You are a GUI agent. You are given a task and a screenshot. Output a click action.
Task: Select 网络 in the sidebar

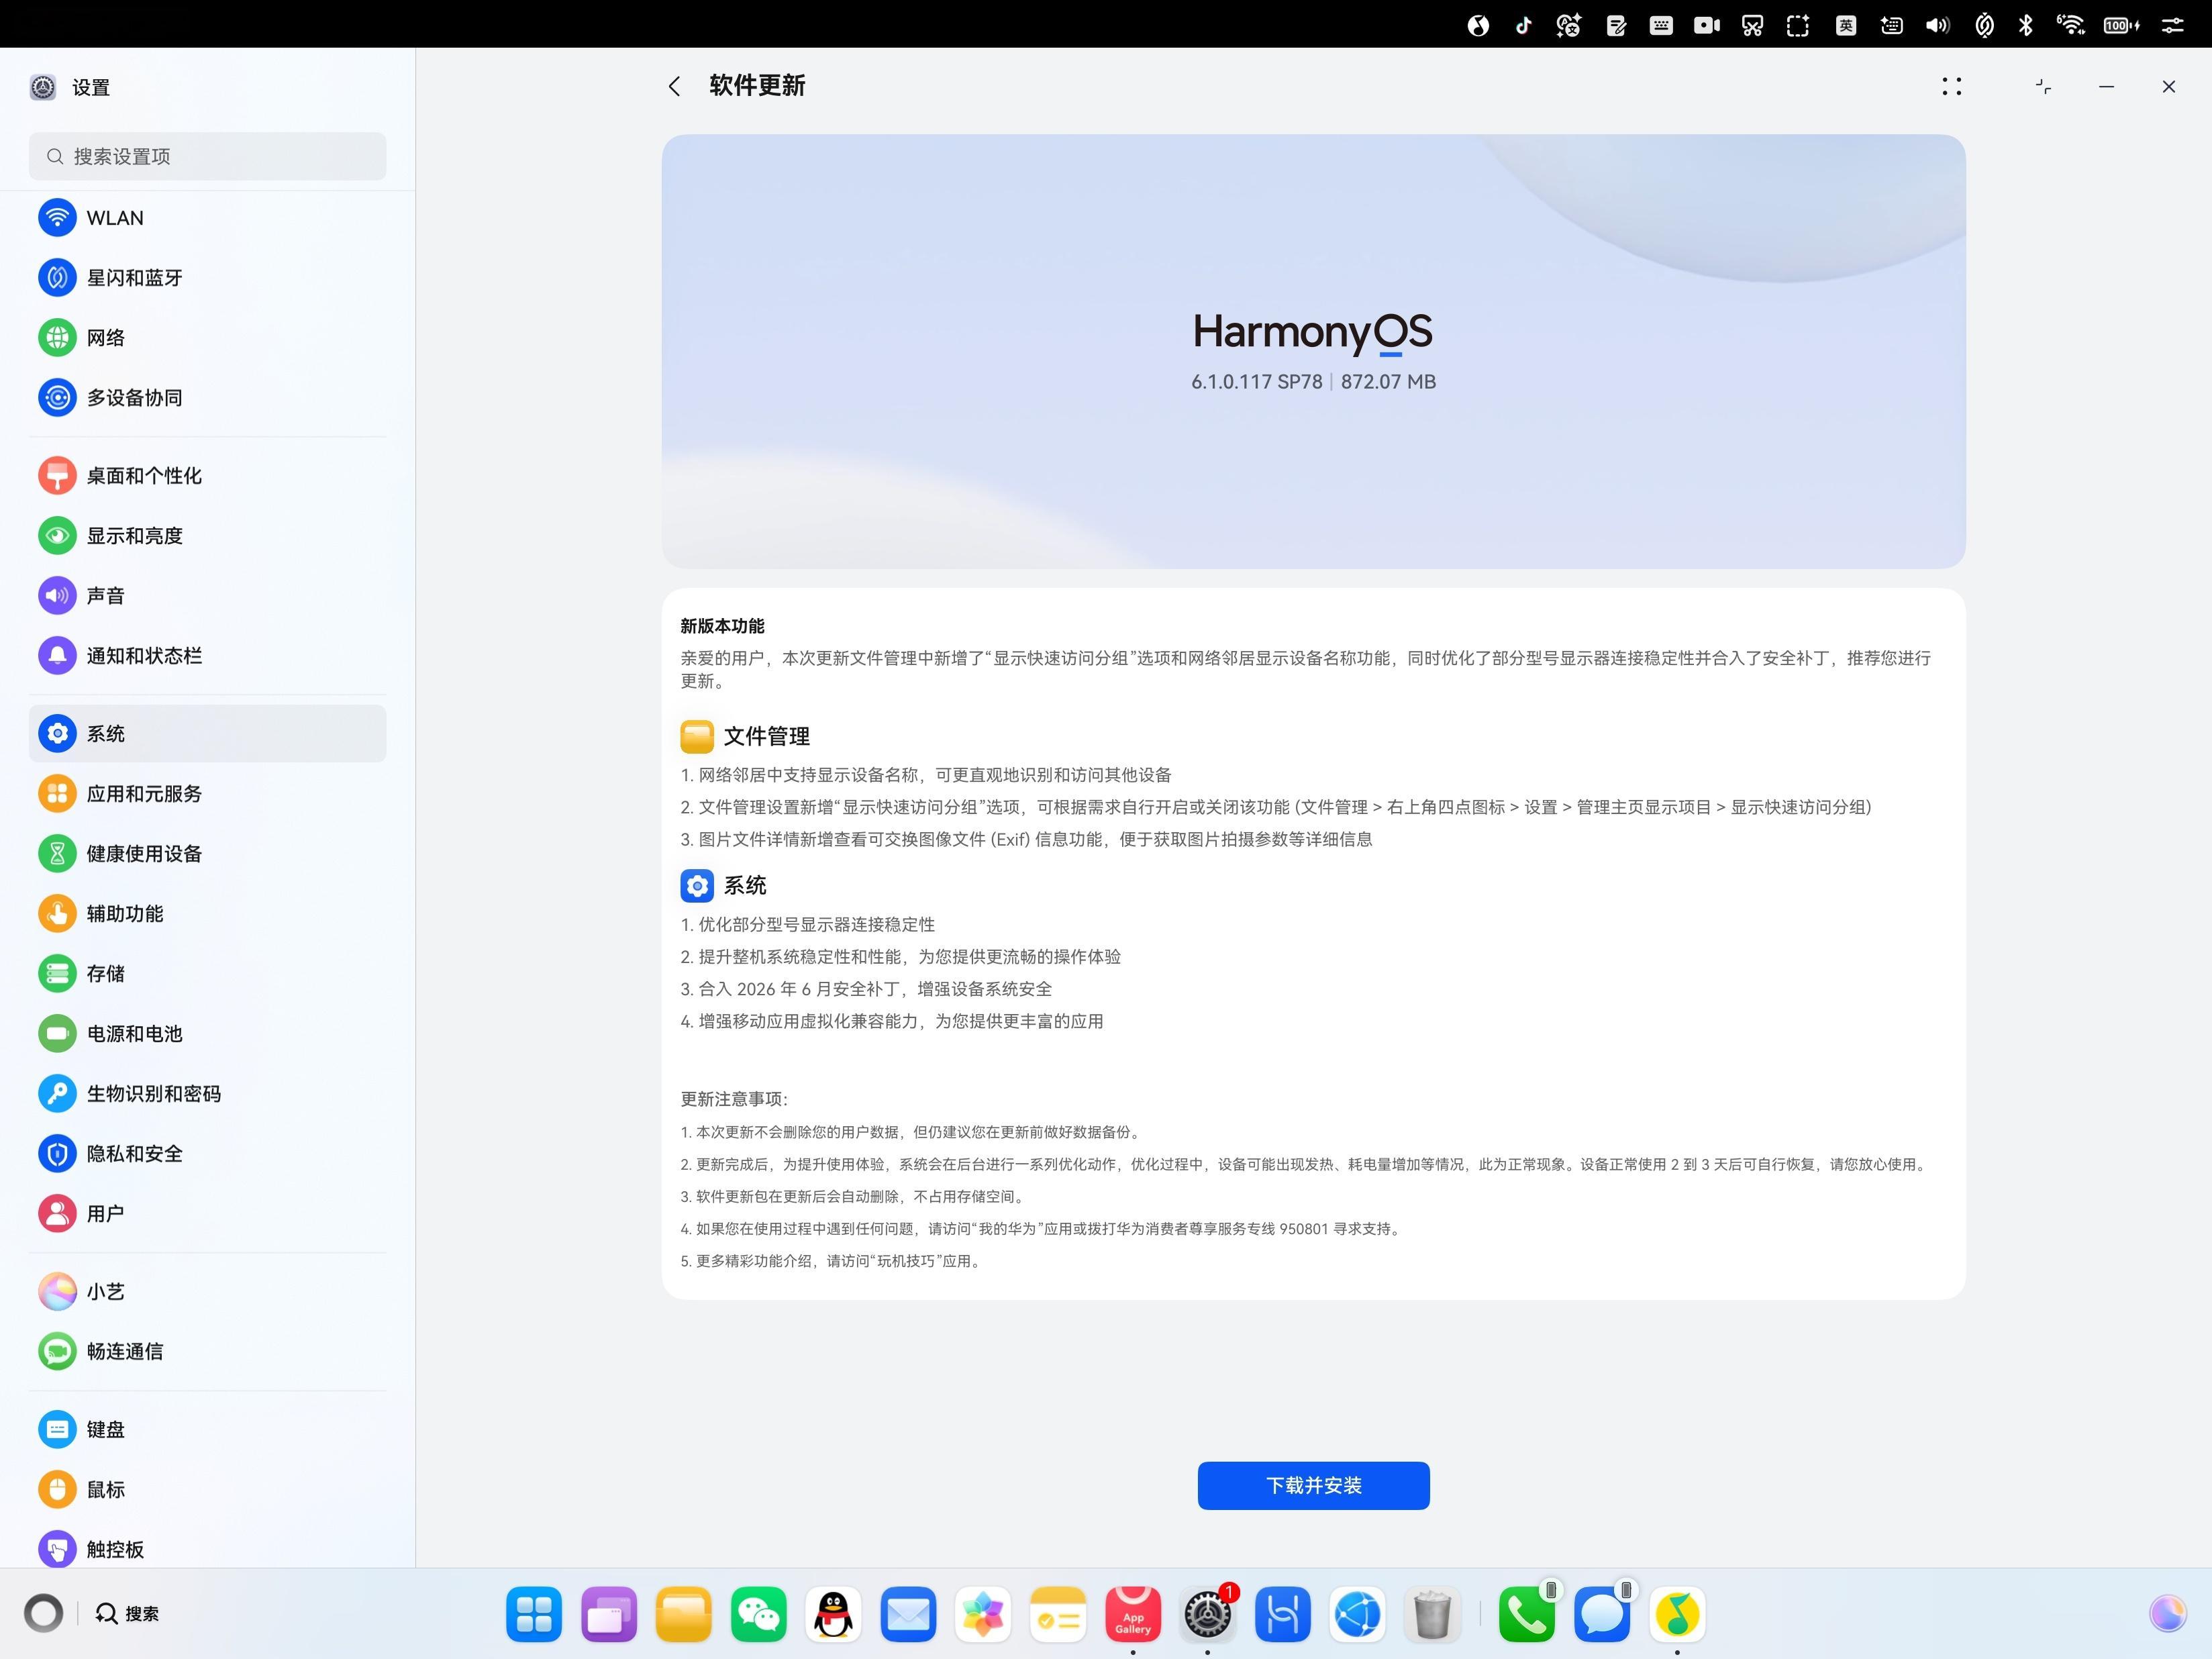pos(207,338)
